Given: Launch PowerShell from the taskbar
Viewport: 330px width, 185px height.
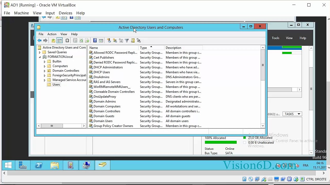Looking at the screenshot, I should (39, 165).
